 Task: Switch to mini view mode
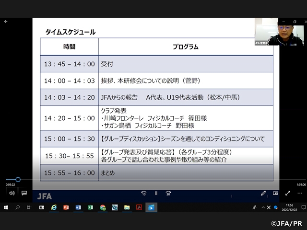(275, 193)
